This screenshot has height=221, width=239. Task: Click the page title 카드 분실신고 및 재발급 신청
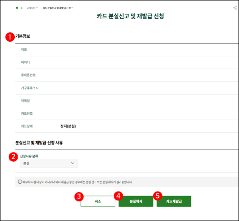pos(131,16)
